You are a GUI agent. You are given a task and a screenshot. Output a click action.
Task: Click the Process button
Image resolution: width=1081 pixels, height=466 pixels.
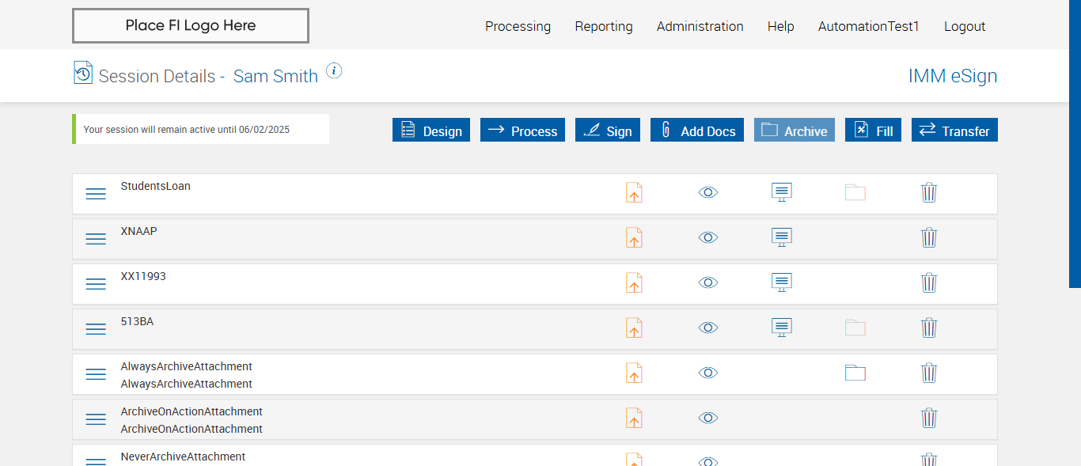tap(522, 130)
